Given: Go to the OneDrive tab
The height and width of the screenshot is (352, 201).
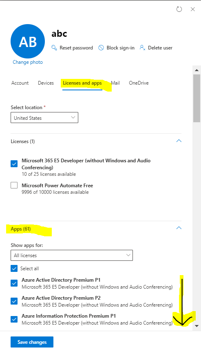Looking at the screenshot, I should coord(139,83).
